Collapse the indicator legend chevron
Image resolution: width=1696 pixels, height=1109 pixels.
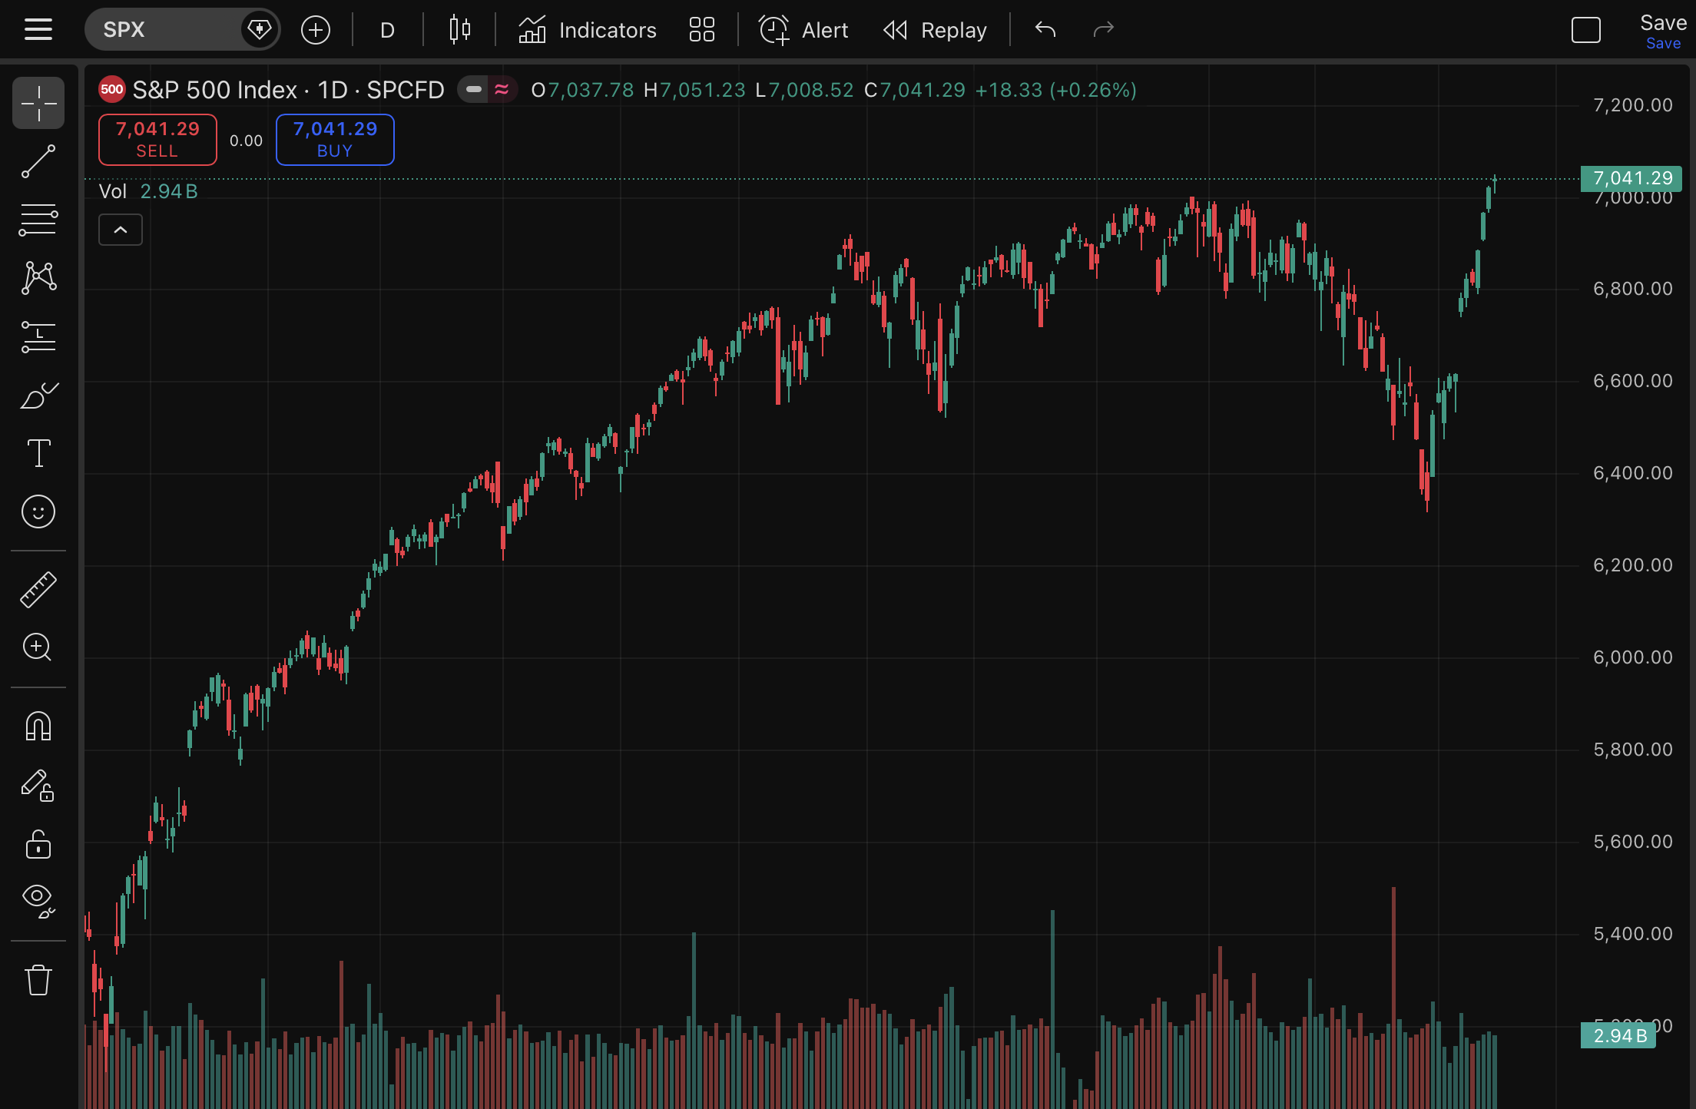pyautogui.click(x=121, y=230)
